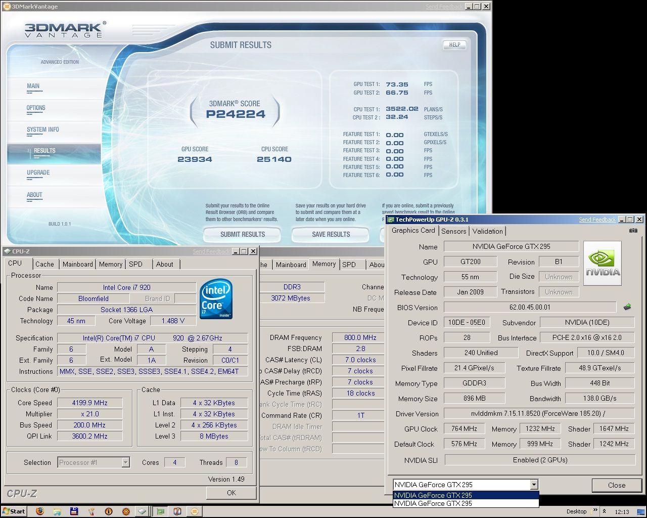Open the Processor #1 selection dropdown
Image resolution: width=647 pixels, height=518 pixels.
pyautogui.click(x=126, y=462)
